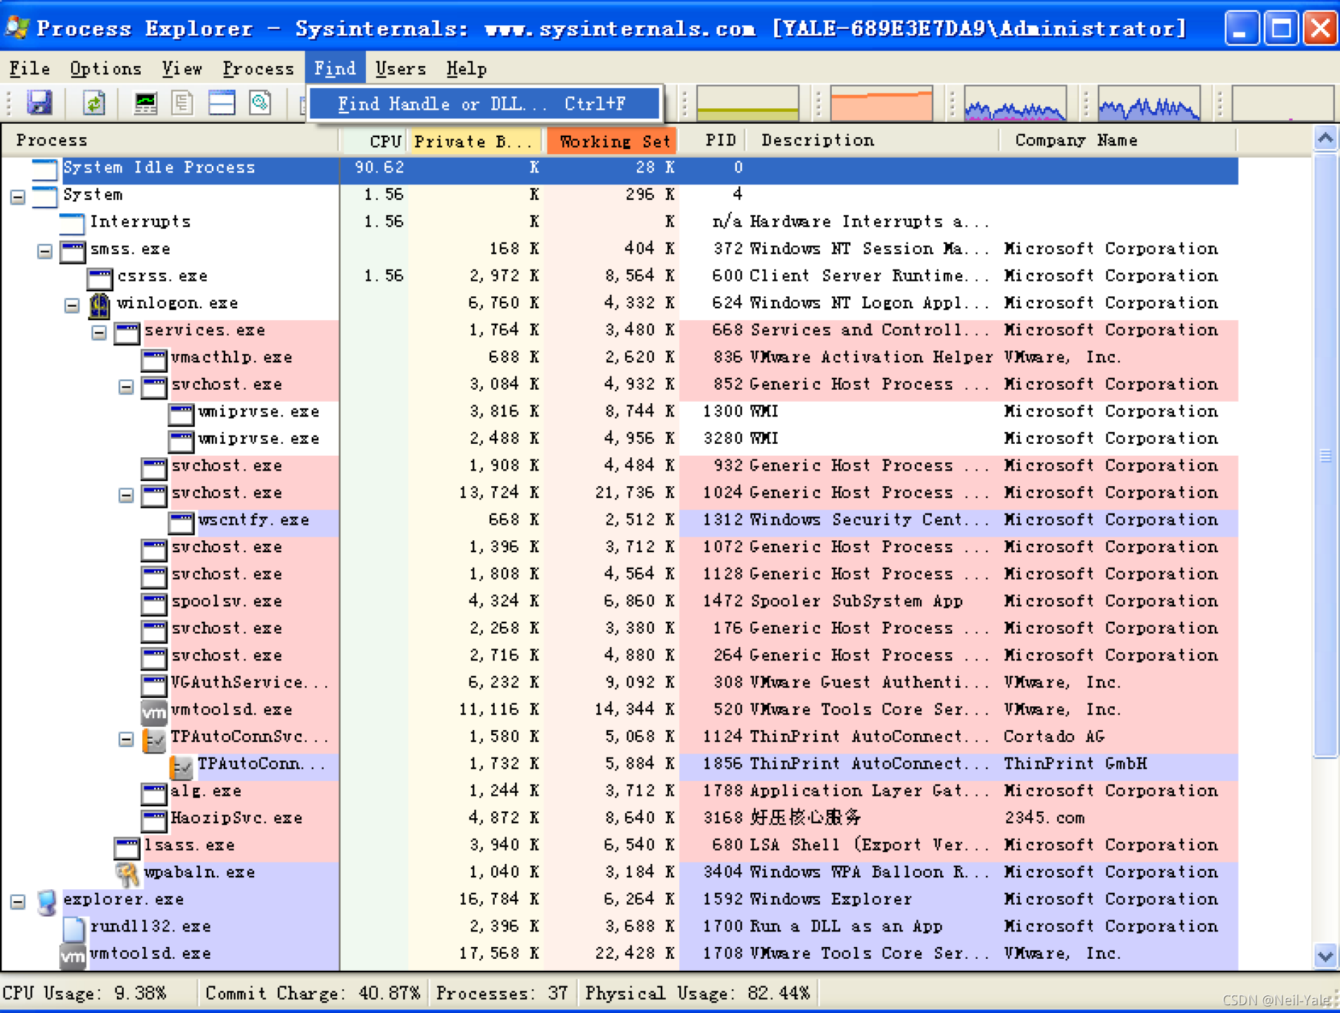The height and width of the screenshot is (1013, 1340).
Task: Click the Process Explorer title bar icon
Action: (17, 27)
